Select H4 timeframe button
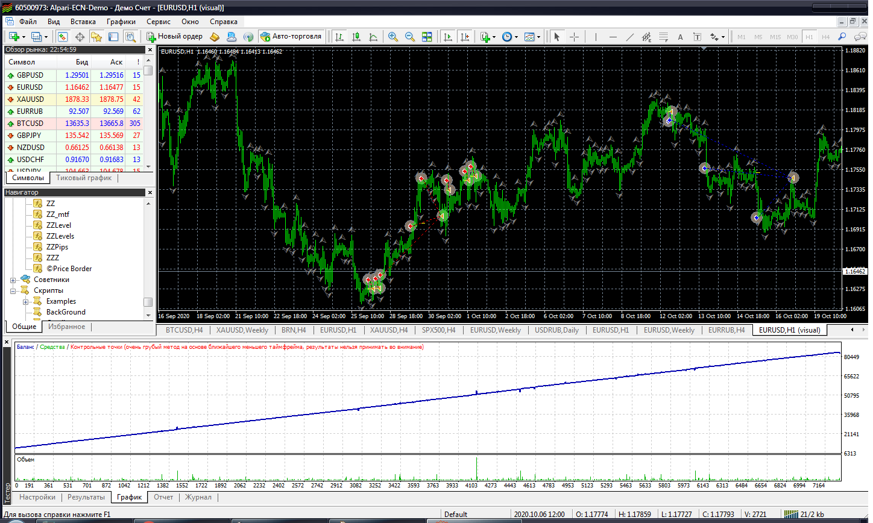 pyautogui.click(x=825, y=37)
